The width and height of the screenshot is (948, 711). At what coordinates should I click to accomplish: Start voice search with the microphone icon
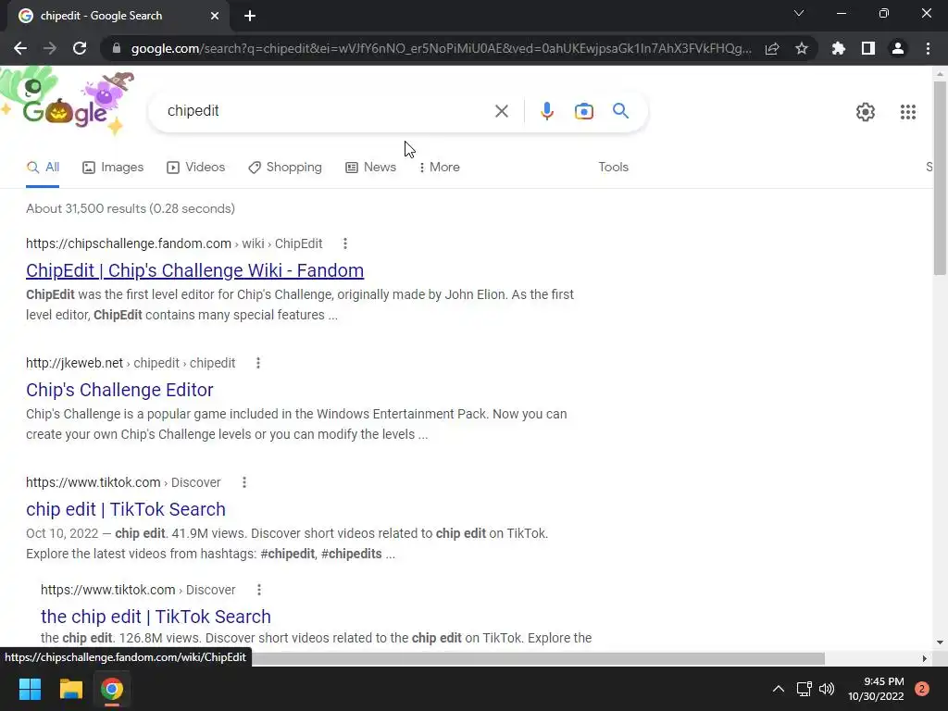pos(546,111)
